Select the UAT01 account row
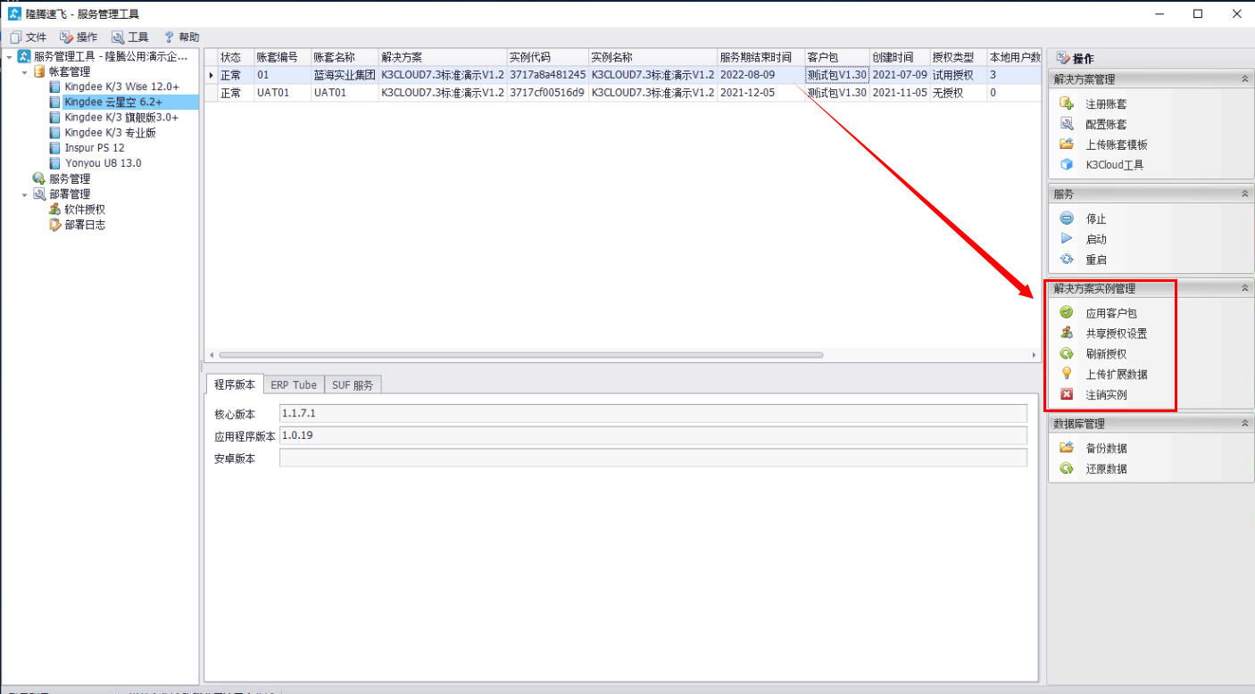Screen dimensions: 1255x694 [x=623, y=93]
